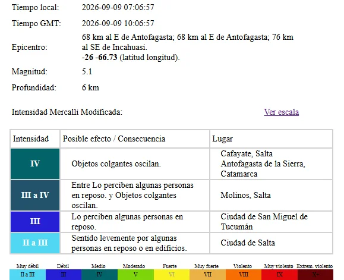
Task: Click effect text for intensity III row
Action: point(127,222)
